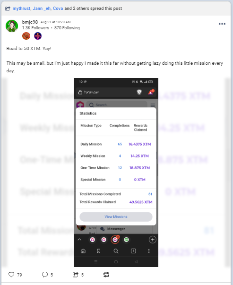Click the 870 Following count
The width and height of the screenshot is (233, 285).
coord(67,28)
